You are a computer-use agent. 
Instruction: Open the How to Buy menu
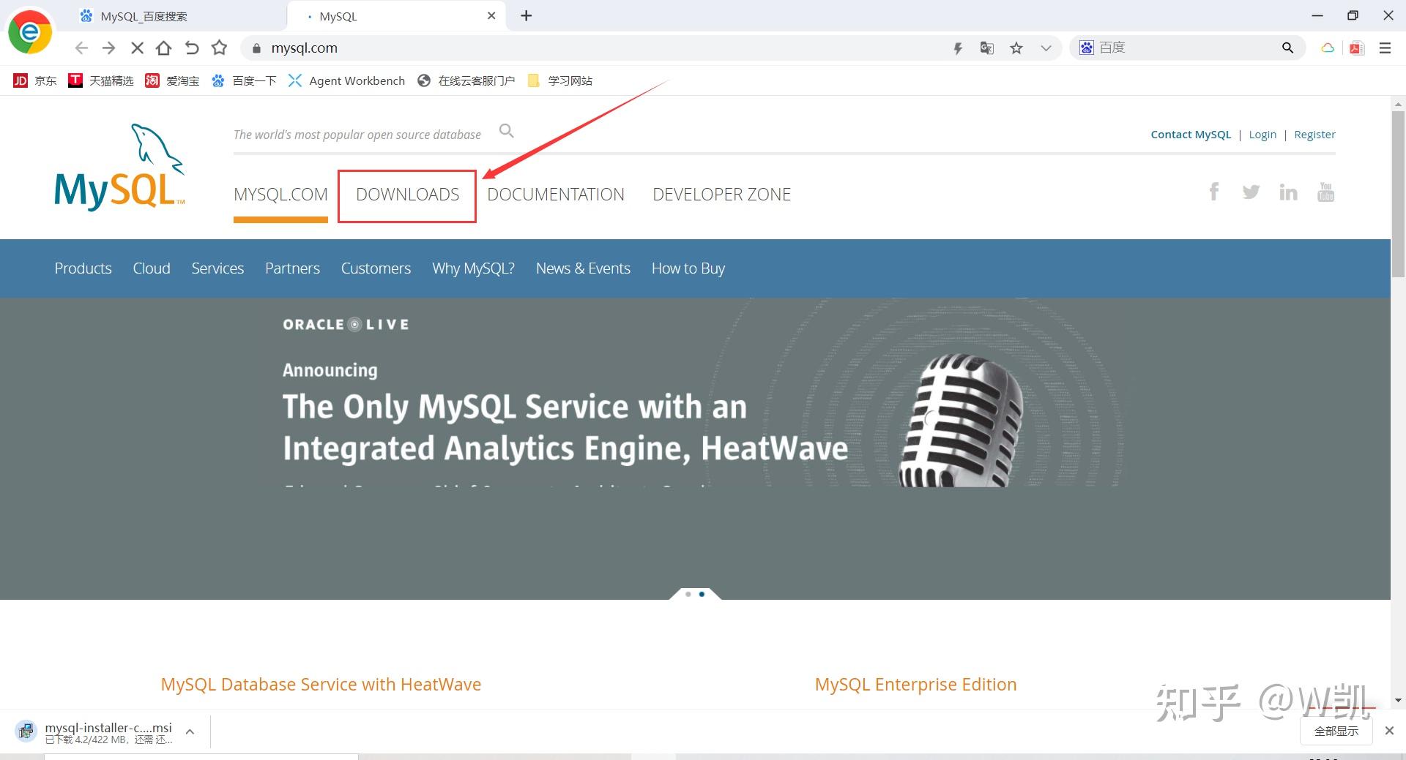click(688, 268)
